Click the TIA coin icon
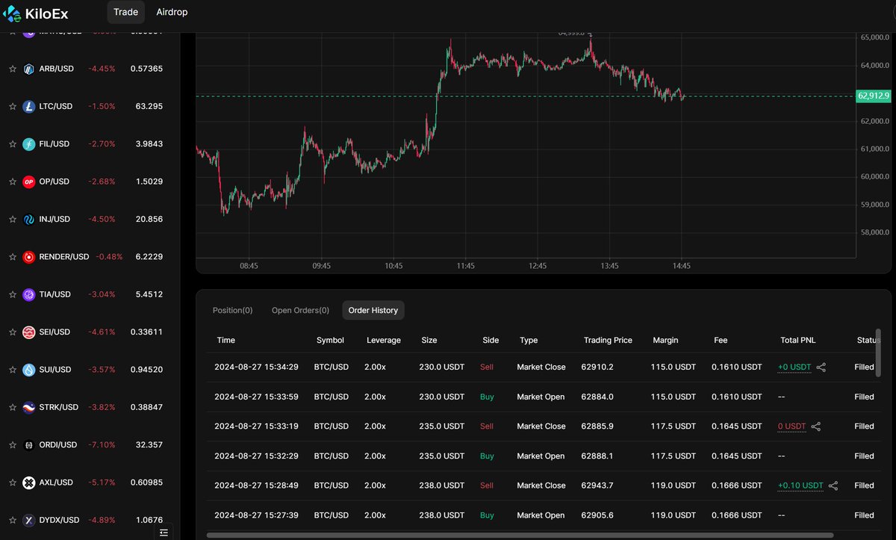896x540 pixels. [29, 294]
